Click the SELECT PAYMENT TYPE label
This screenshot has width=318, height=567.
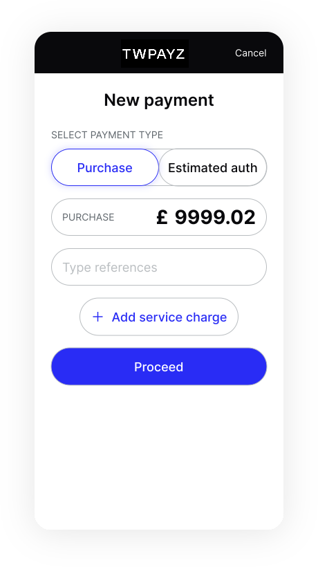107,135
